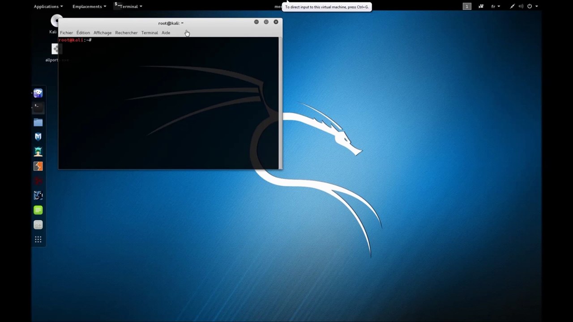Click the volume speaker icon in top bar

521,6
